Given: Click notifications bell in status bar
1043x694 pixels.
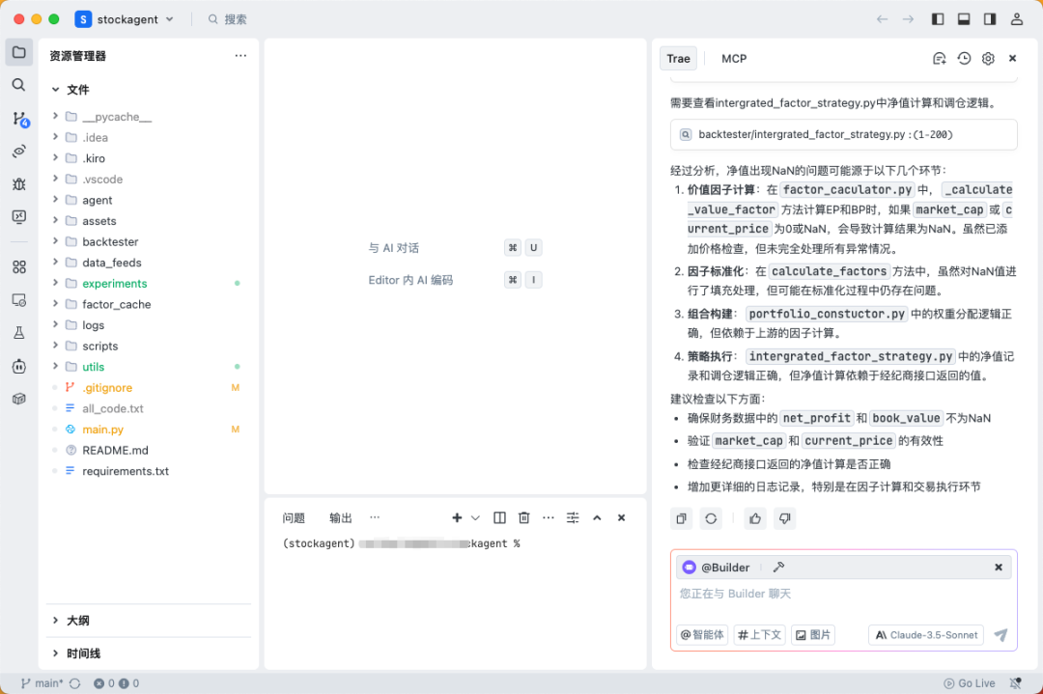Looking at the screenshot, I should (x=1016, y=683).
